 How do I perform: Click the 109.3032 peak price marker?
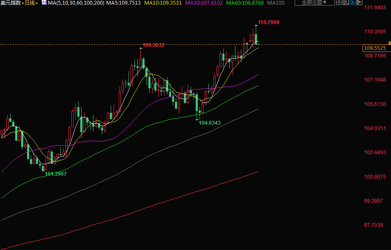tap(153, 45)
